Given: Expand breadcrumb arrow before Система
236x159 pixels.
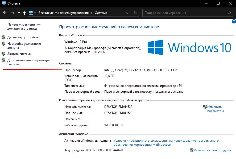Looking at the screenshot, I should (x=92, y=13).
